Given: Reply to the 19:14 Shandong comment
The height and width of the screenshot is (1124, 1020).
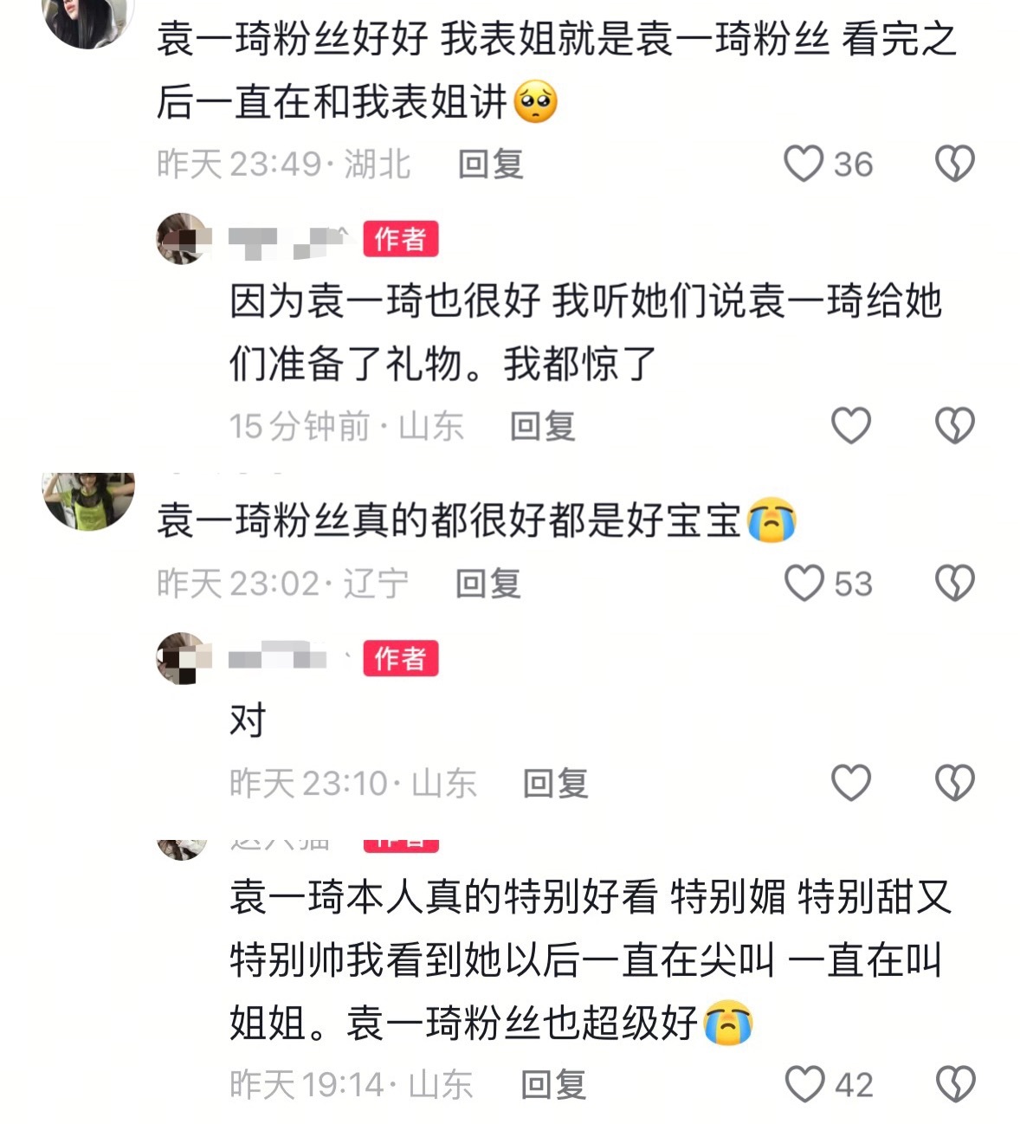Looking at the screenshot, I should coord(553,1084).
